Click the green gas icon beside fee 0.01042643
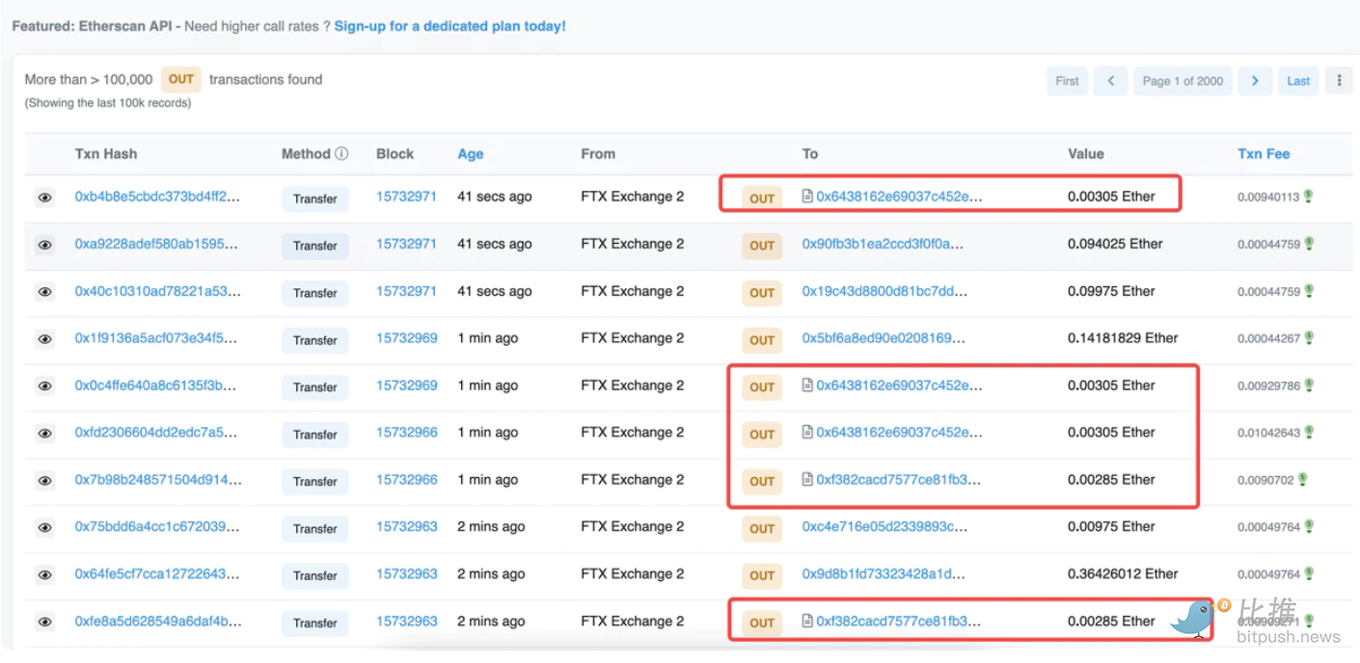This screenshot has height=663, width=1360. coord(1309,433)
